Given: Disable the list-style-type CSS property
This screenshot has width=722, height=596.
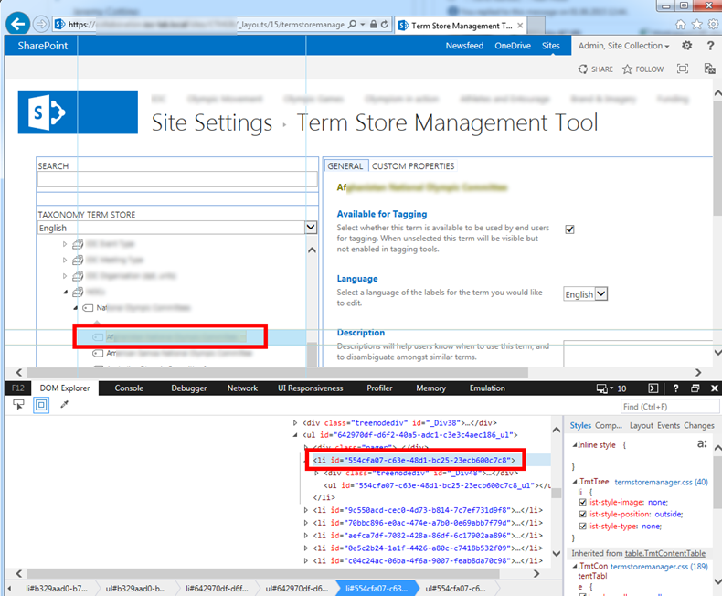Looking at the screenshot, I should [582, 526].
